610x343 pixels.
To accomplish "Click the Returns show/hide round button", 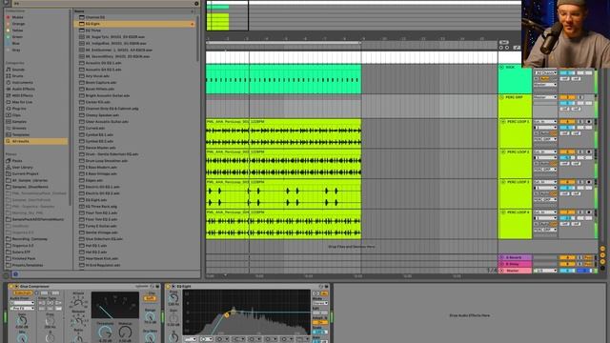I will coord(602,255).
